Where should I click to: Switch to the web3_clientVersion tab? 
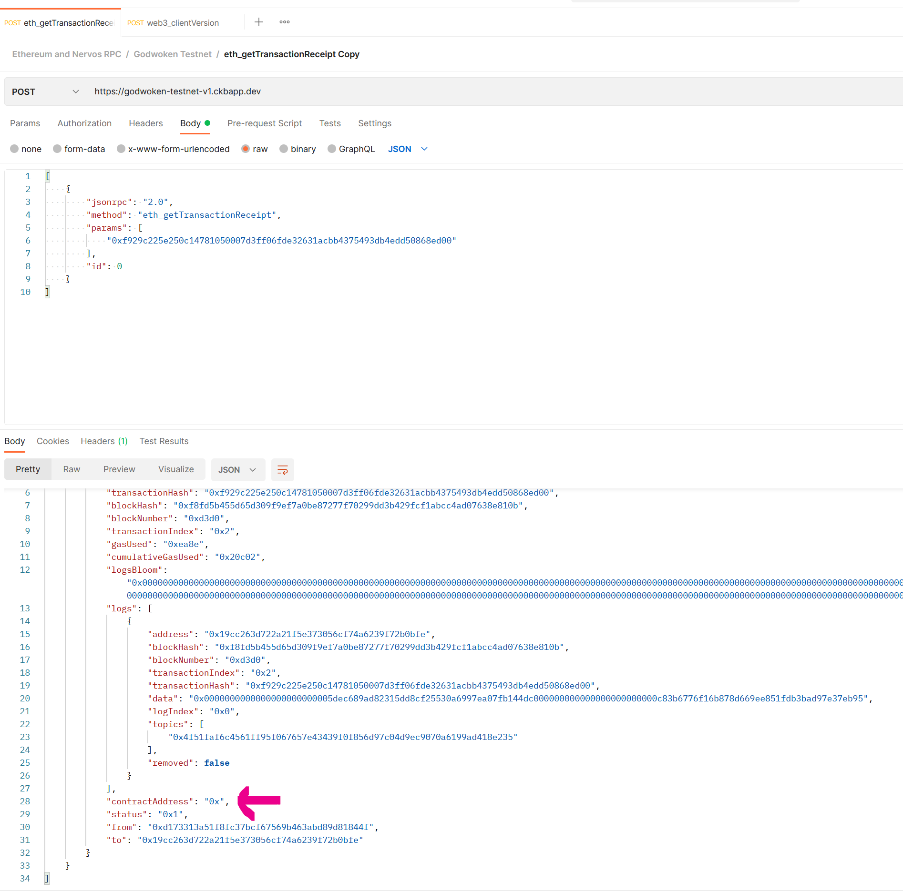183,22
